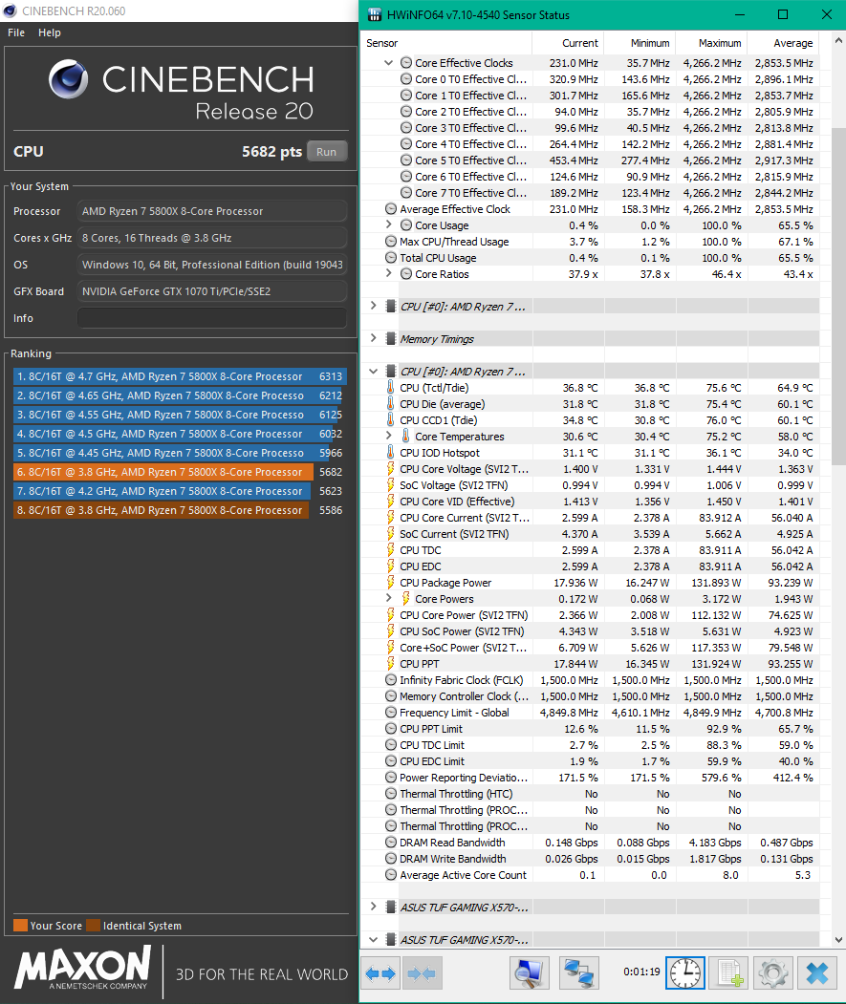Click the CPU (Tctl/Tdie) thermometer icon
The width and height of the screenshot is (846, 1004).
390,388
